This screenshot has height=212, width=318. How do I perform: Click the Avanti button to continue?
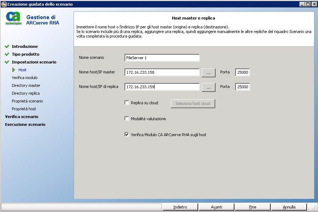[216, 207]
